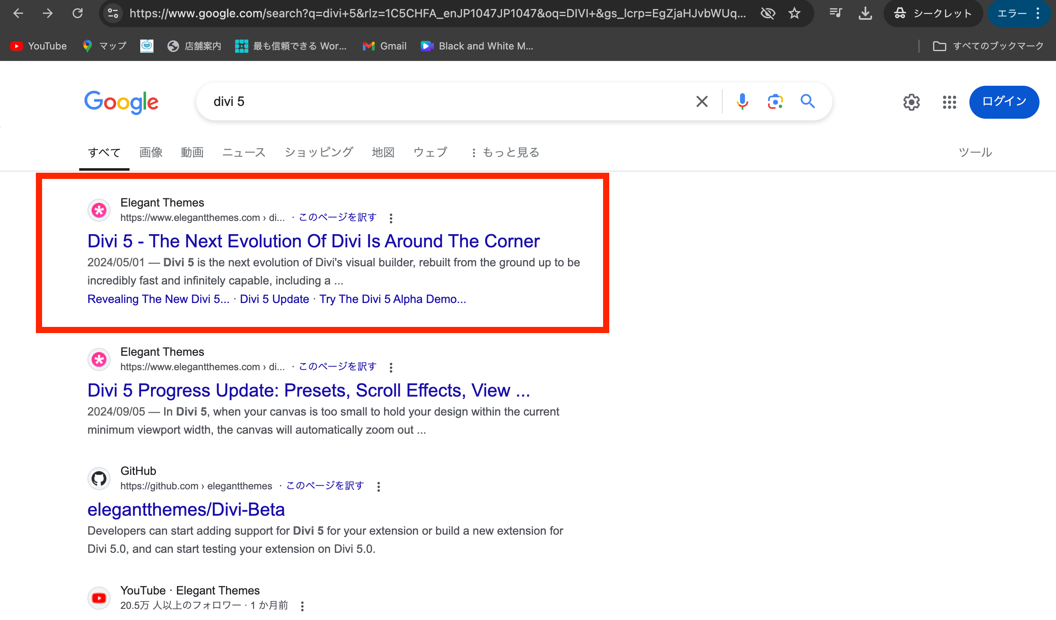Translate the GitHub result page
Screen dimensions: 1056x620
tap(325, 486)
